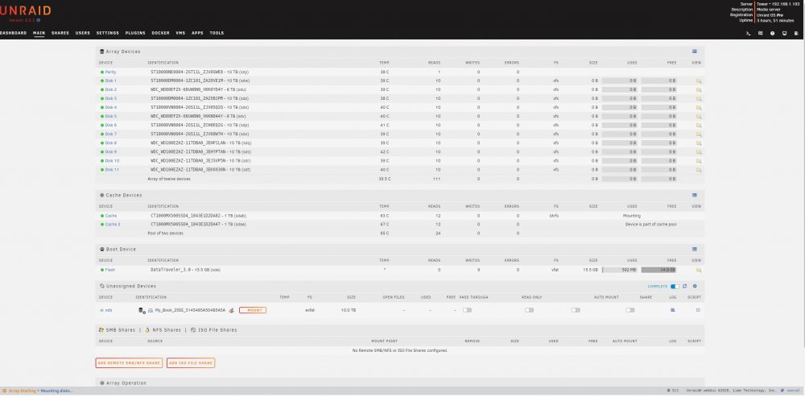Open the log icon for the My_Book disk

coord(672,310)
